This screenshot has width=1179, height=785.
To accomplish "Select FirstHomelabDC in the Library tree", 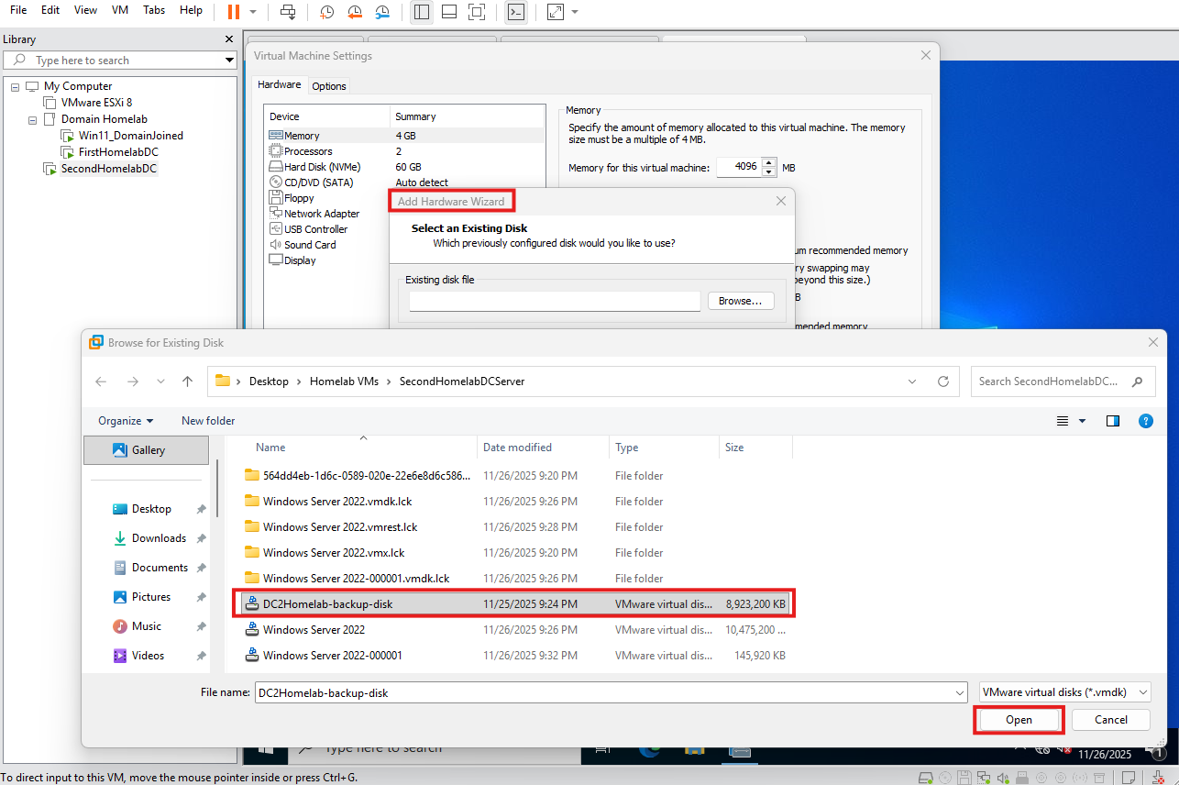I will [x=117, y=152].
